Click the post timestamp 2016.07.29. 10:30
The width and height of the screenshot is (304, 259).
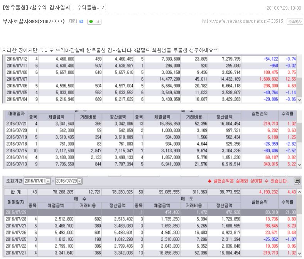point(284,8)
